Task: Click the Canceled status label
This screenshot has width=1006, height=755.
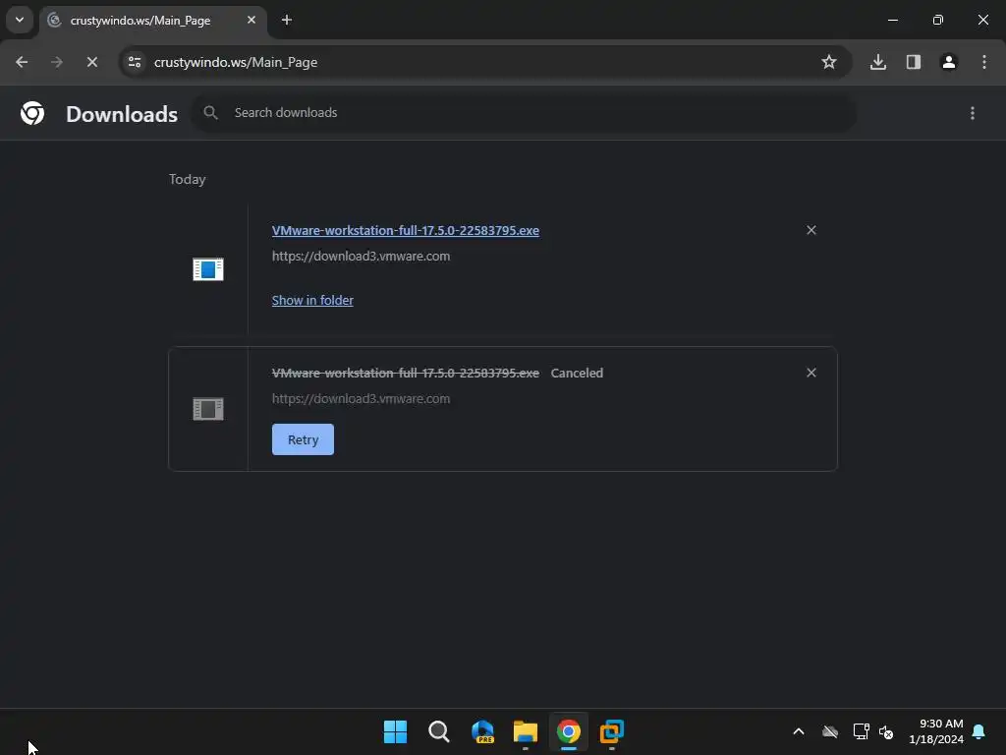Action: 577,373
